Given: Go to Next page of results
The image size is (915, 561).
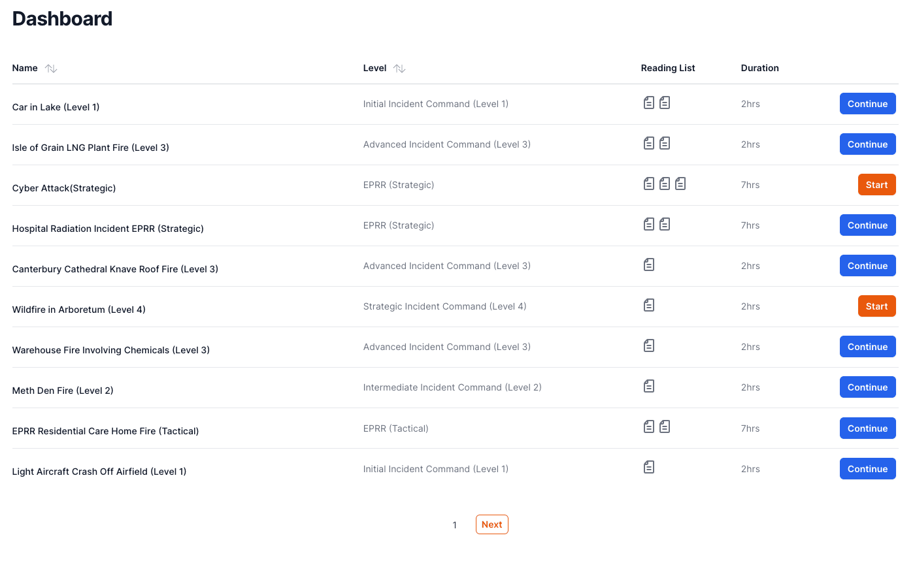Looking at the screenshot, I should pyautogui.click(x=491, y=524).
